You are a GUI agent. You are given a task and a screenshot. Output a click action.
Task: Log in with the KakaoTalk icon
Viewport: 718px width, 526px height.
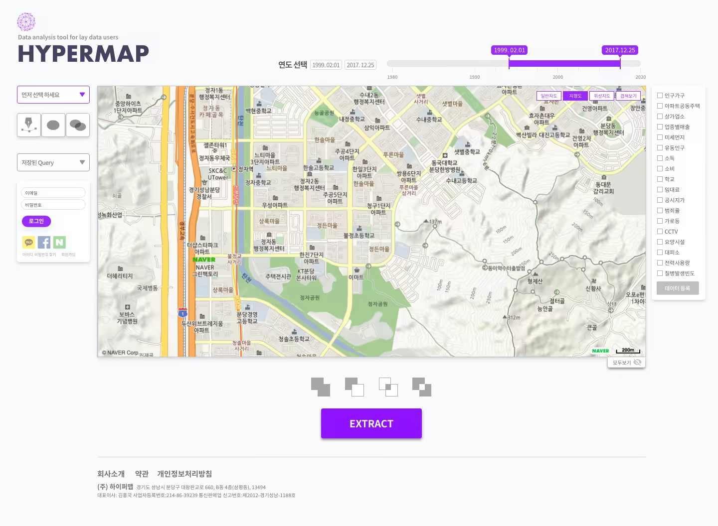point(28,242)
